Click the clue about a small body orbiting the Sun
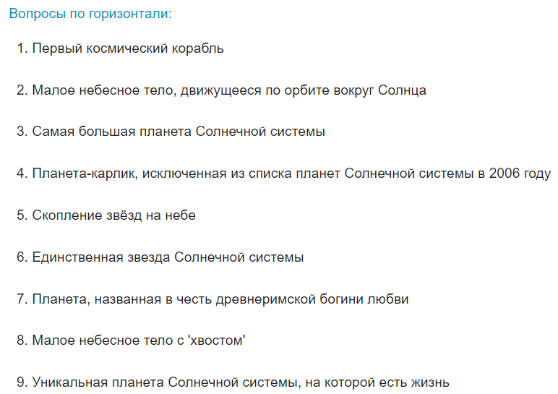Image resolution: width=558 pixels, height=394 pixels. (x=229, y=90)
